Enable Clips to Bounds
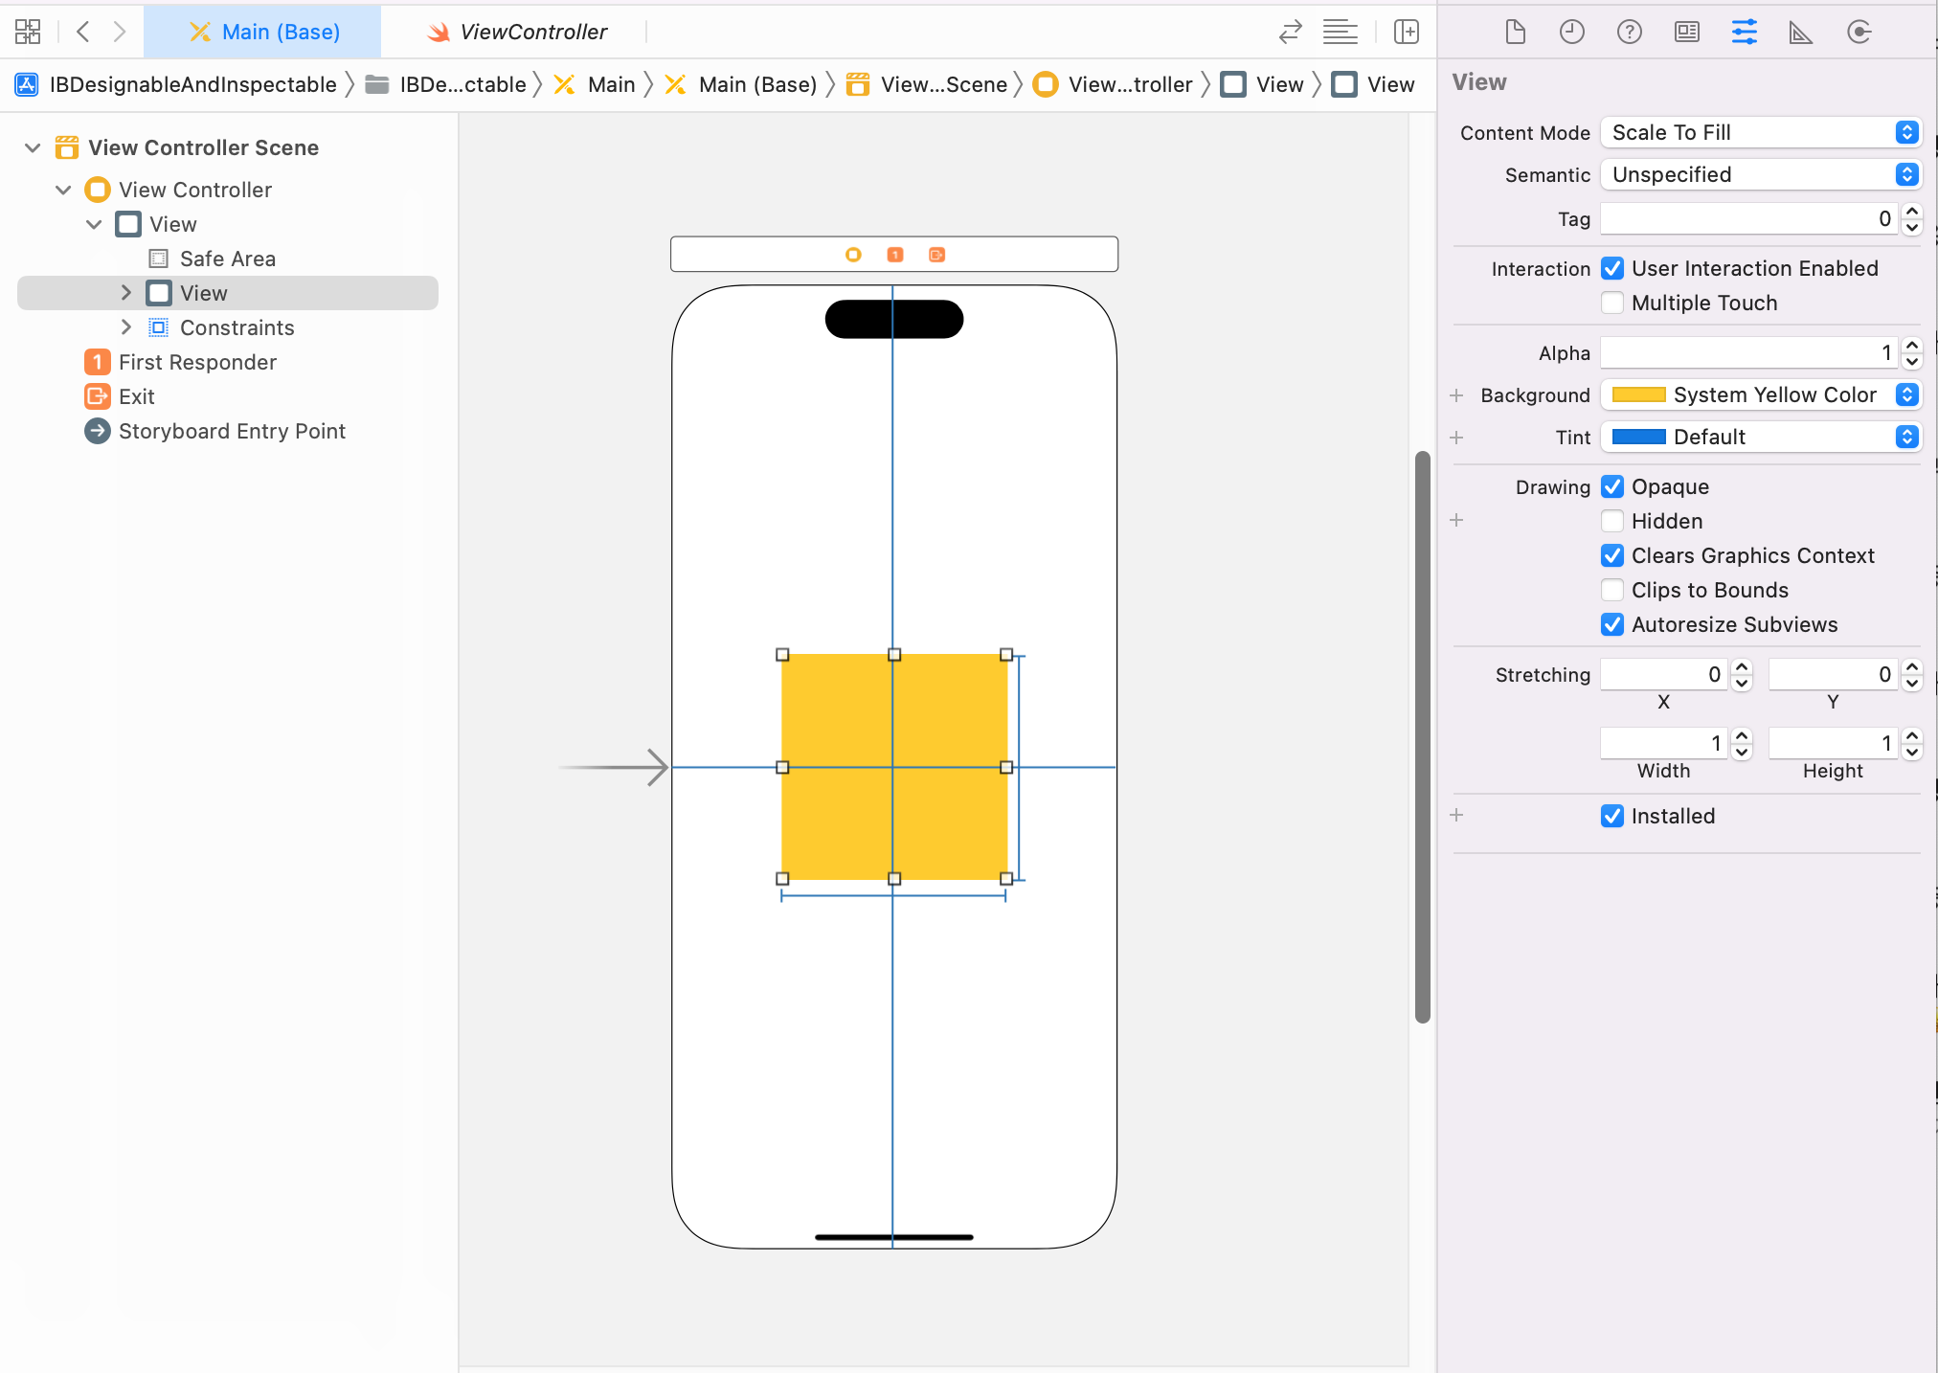 click(x=1612, y=590)
